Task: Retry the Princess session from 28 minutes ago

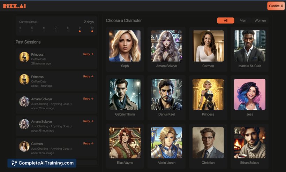Action: pyautogui.click(x=88, y=54)
